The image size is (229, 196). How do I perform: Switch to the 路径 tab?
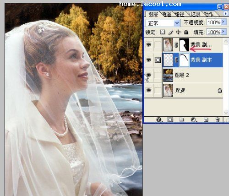click(180, 14)
